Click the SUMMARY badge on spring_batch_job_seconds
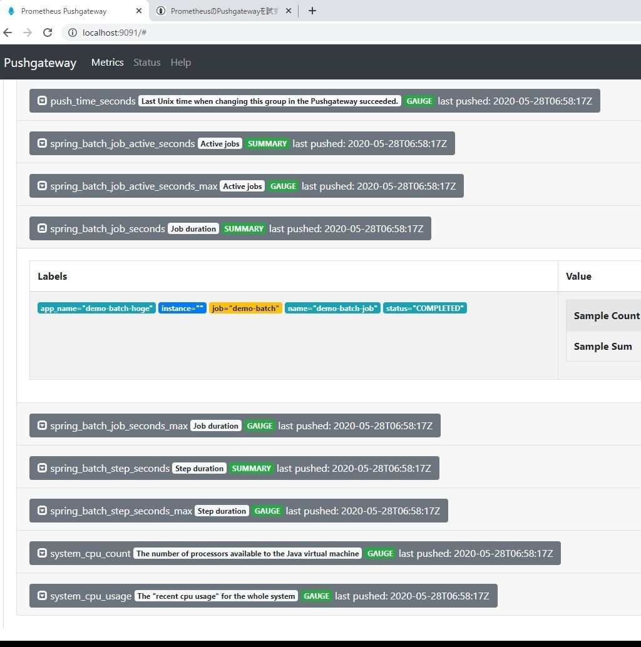The image size is (641, 647). point(244,228)
